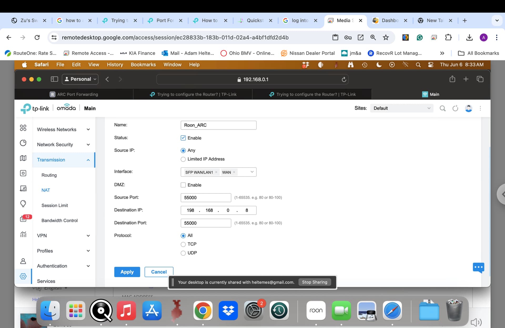
Task: Choose Limited IP Address for Source IP
Action: (183, 159)
